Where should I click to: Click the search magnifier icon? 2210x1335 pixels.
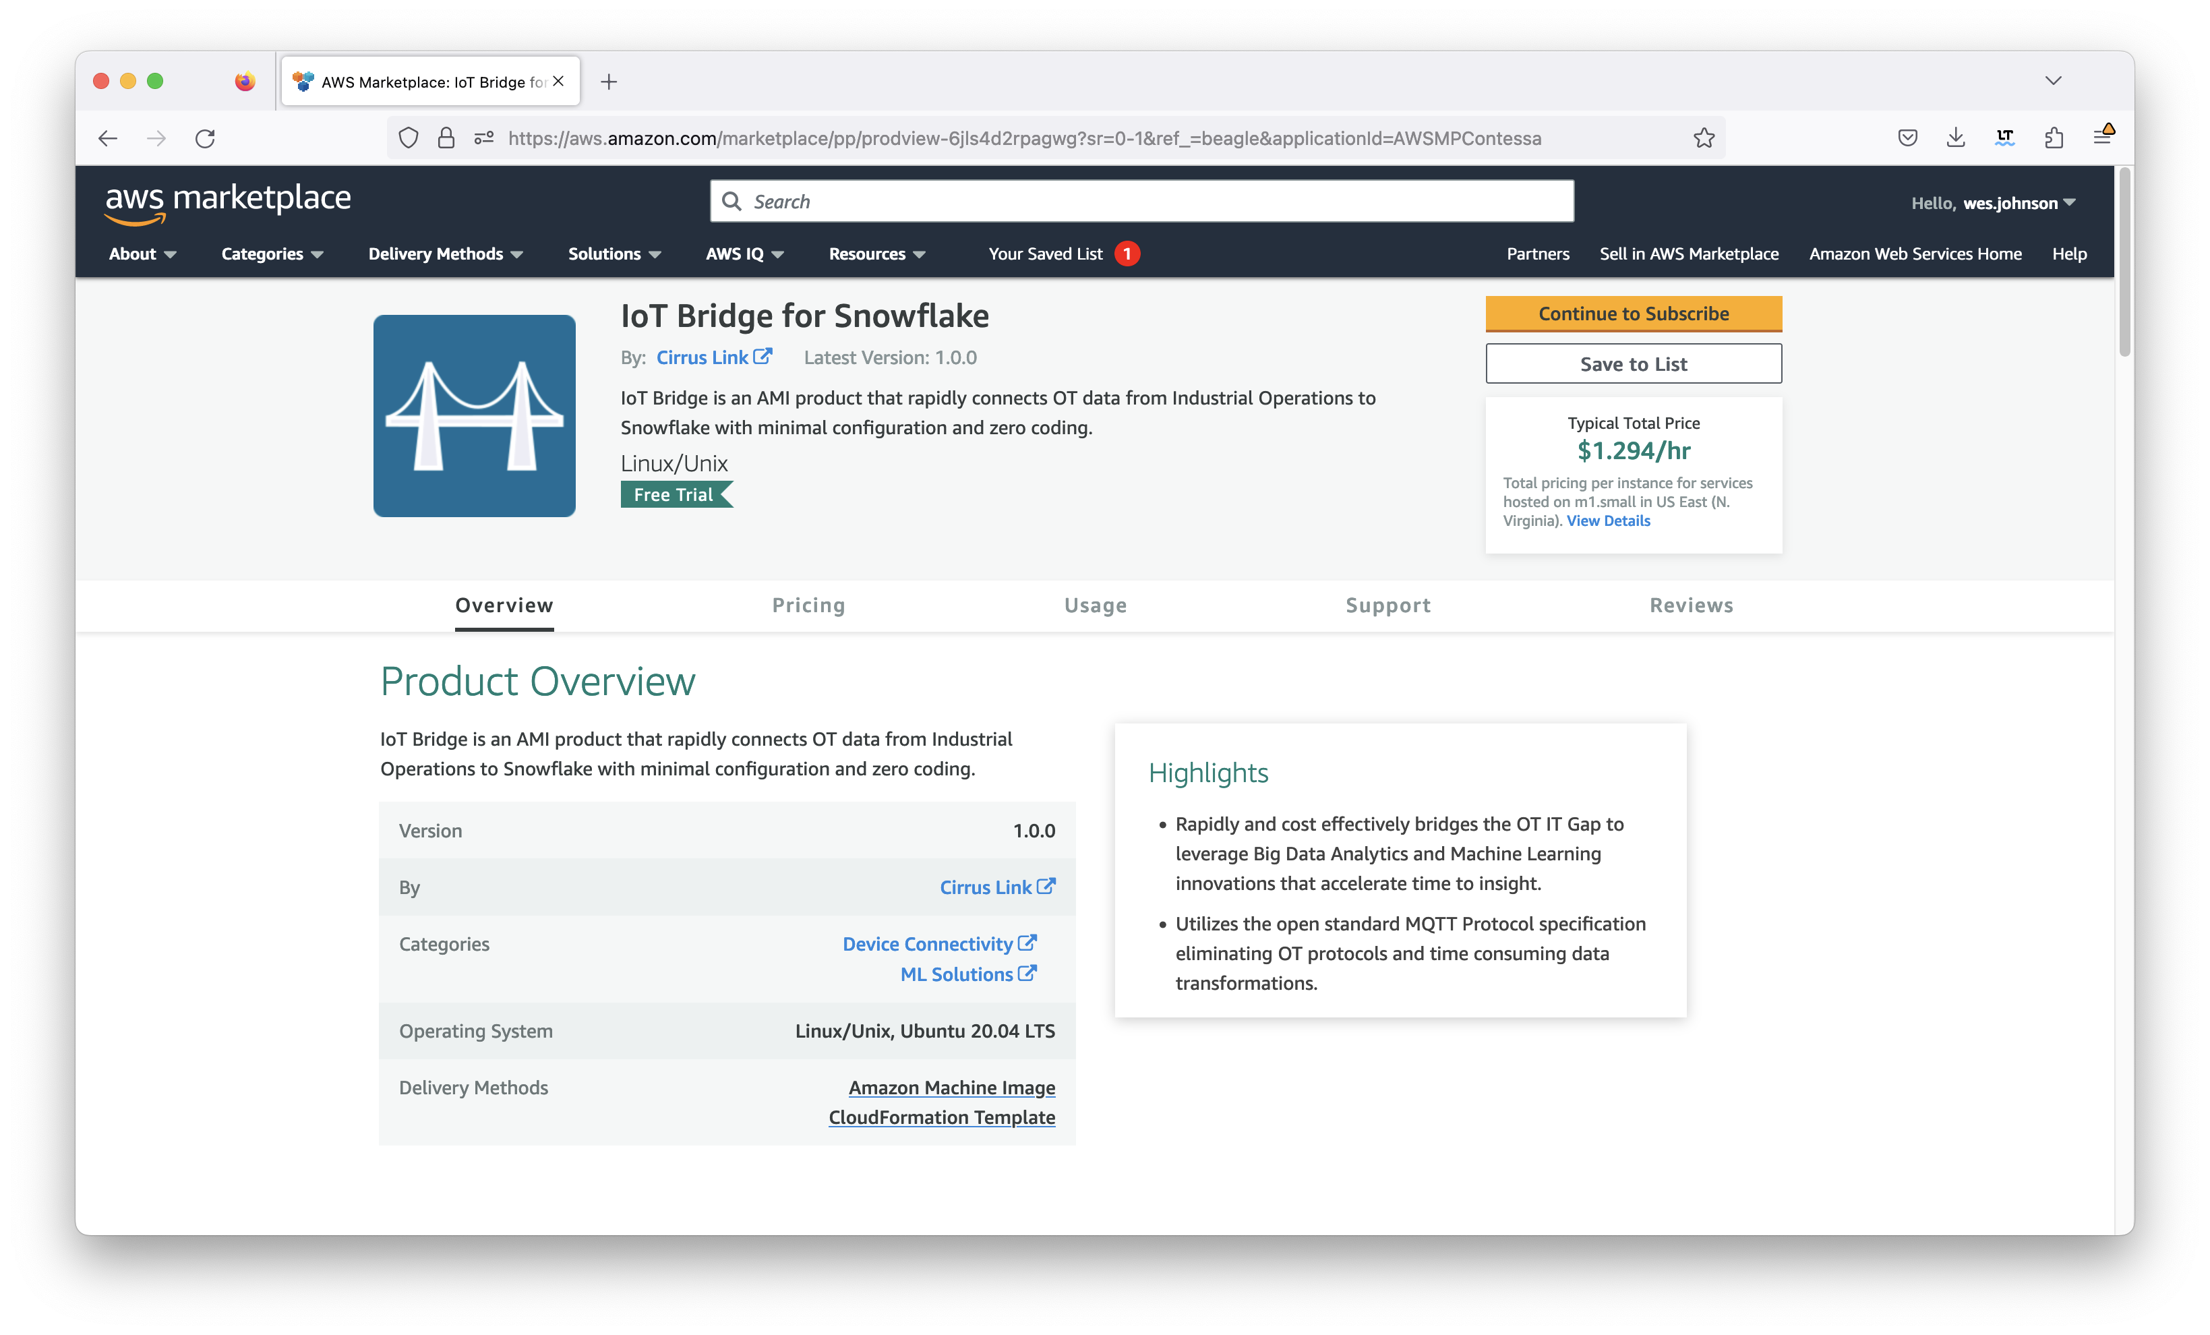click(732, 201)
